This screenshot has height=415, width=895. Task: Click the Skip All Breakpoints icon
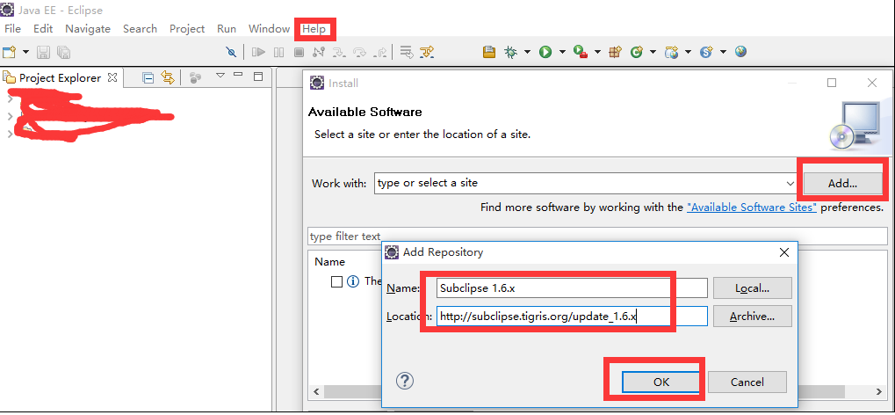point(231,53)
